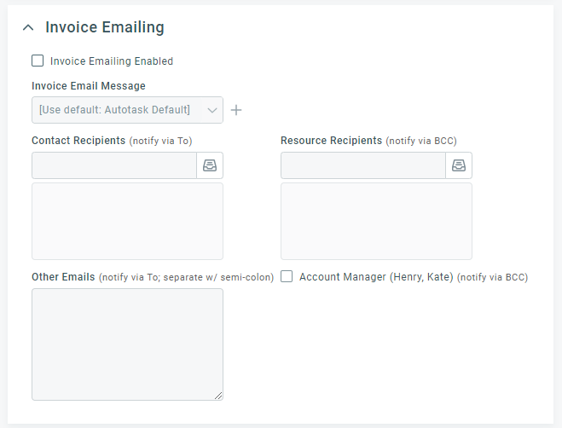Focus the Resource Recipients search field
Image resolution: width=562 pixels, height=428 pixels.
click(x=363, y=165)
